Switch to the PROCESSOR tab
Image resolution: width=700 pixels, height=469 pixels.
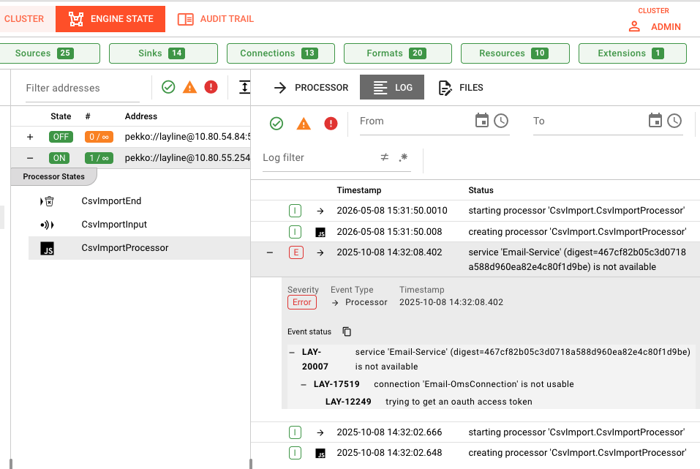point(311,88)
